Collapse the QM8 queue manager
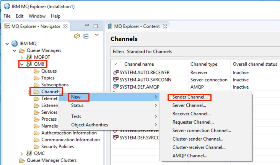Image resolution: width=280 pixels, height=165 pixels. tap(22, 65)
